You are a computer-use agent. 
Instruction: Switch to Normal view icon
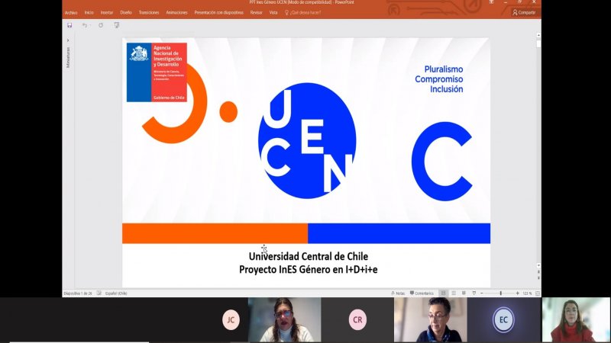pos(443,293)
